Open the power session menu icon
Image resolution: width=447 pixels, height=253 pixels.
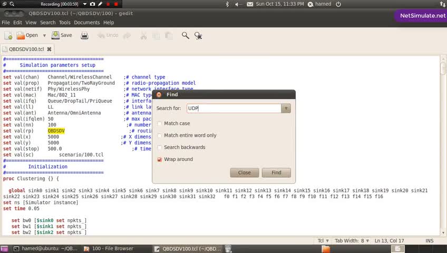pyautogui.click(x=338, y=4)
